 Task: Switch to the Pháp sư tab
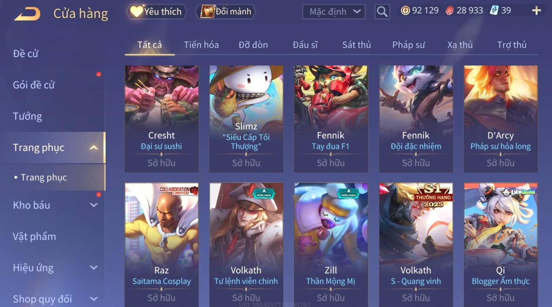click(409, 45)
